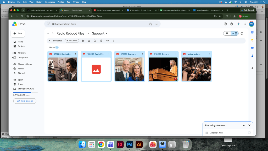Click the Share people icon in selection toolbar
268x151 pixels.
[83, 41]
